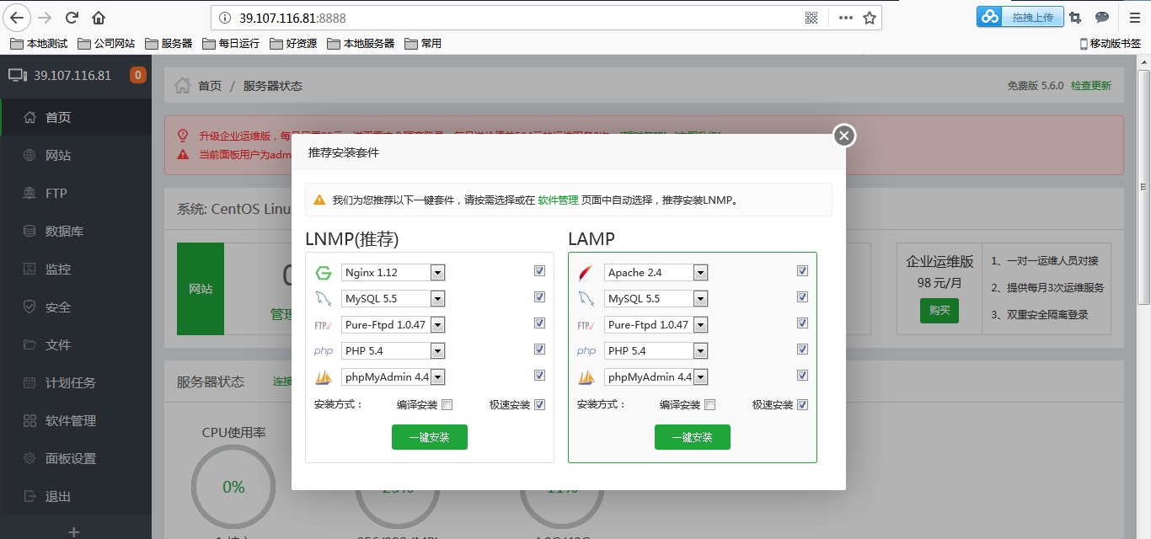Open the LAMP Pure-Ftpd 1.0.47 dropdown
Image resolution: width=1151 pixels, height=539 pixels.
click(x=656, y=325)
